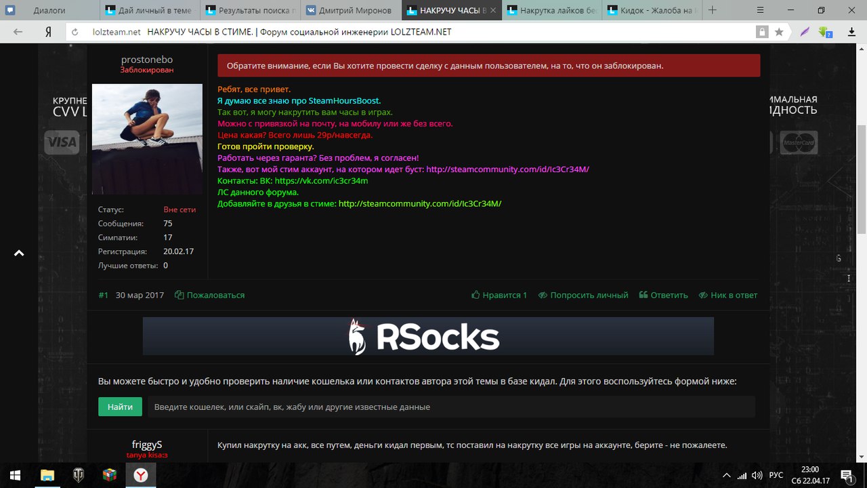Open the Дай личный в теме tab
This screenshot has width=867, height=488.
tap(150, 10)
